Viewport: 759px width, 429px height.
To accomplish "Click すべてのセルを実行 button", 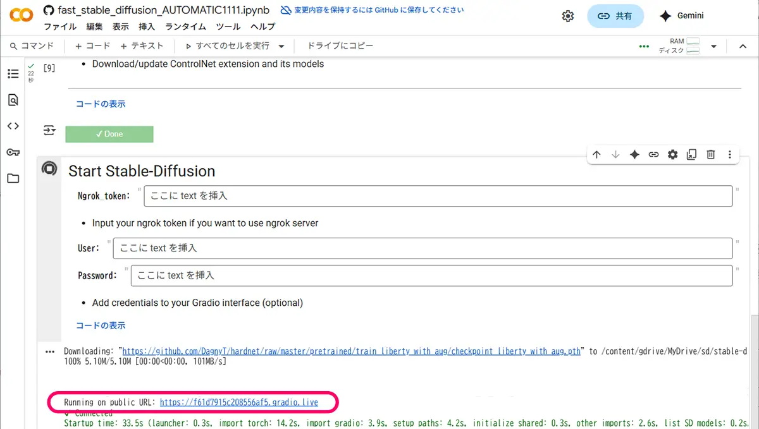I will (x=228, y=46).
